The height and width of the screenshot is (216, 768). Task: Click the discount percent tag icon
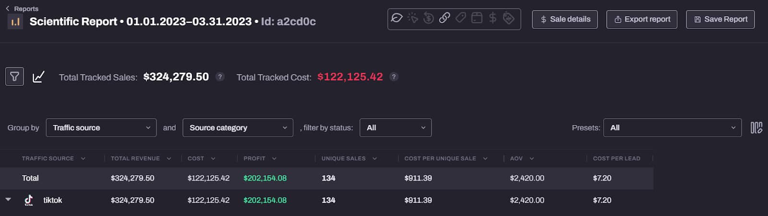(509, 18)
